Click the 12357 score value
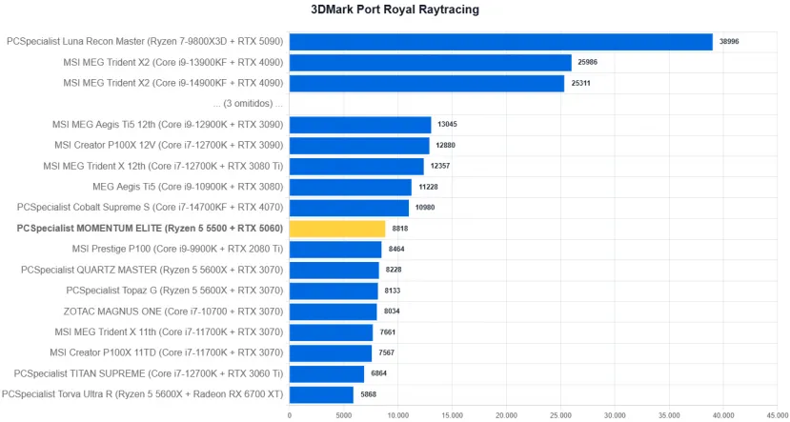The height and width of the screenshot is (422, 790). [x=440, y=166]
